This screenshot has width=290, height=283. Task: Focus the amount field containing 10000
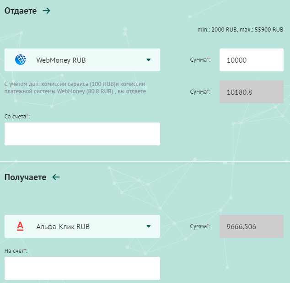(251, 60)
